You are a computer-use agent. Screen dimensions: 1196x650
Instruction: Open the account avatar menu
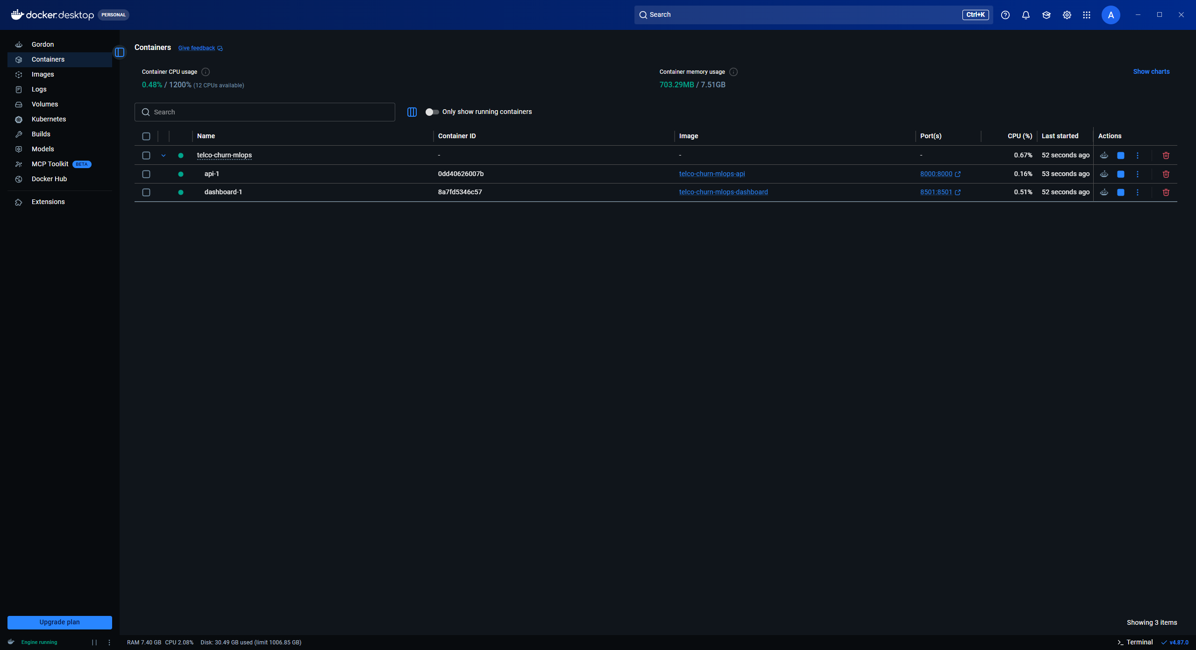pos(1111,15)
